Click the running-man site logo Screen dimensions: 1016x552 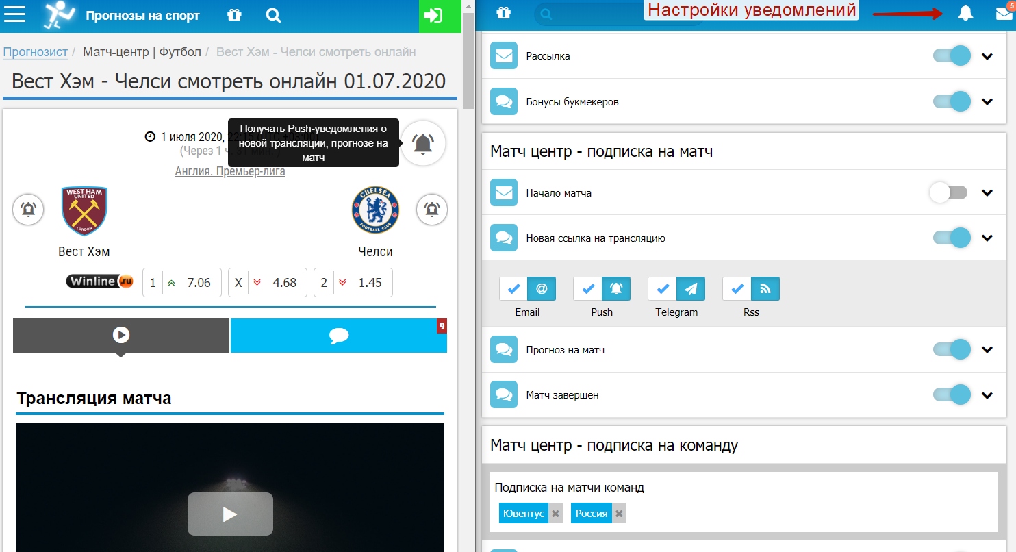pos(60,15)
